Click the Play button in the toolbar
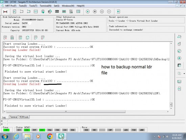 click(x=88, y=12)
